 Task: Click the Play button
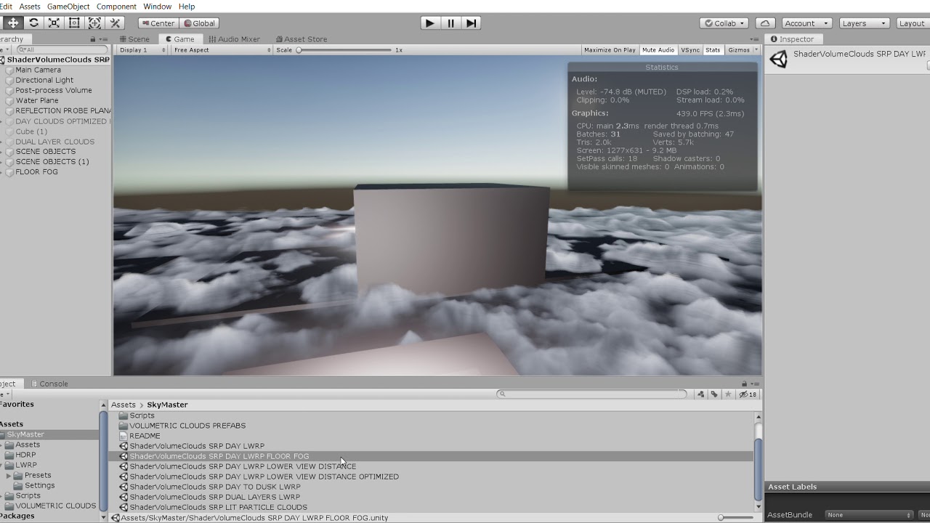click(430, 23)
